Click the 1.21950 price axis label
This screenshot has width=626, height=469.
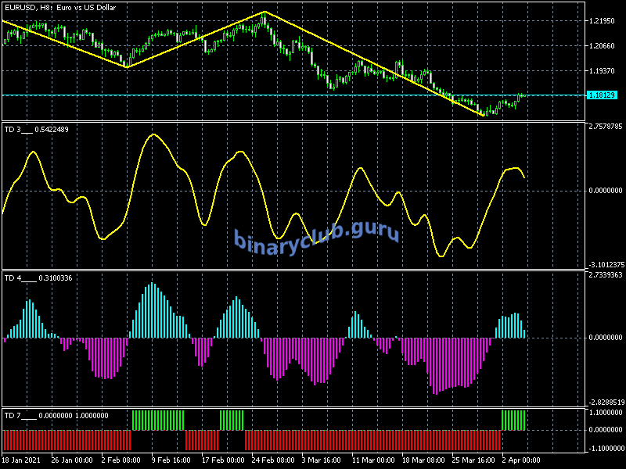(x=603, y=21)
